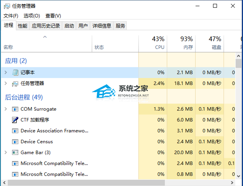Click the vertical scrollbar thumb
Image resolution: width=243 pixels, height=186 pixels.
(x=238, y=63)
